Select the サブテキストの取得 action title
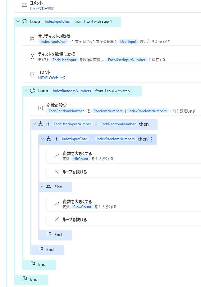 coord(54,36)
